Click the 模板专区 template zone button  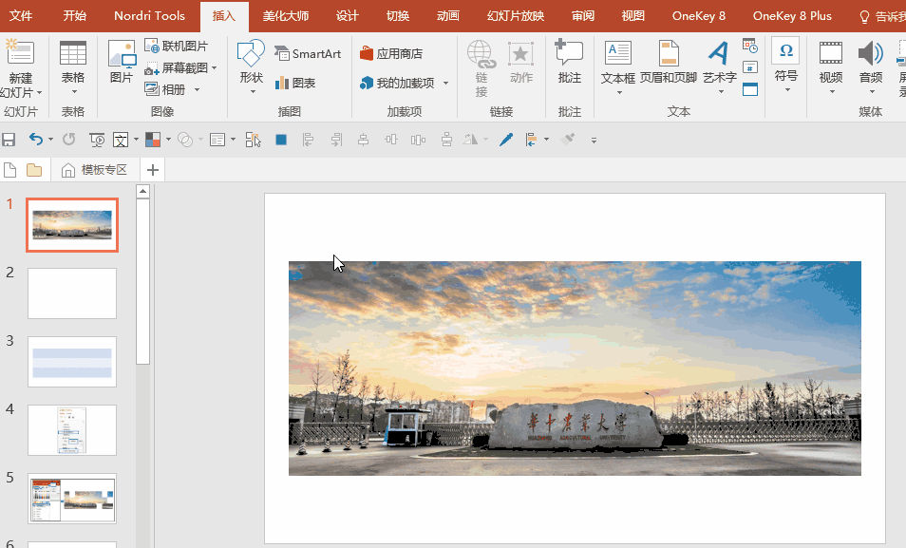(95, 170)
